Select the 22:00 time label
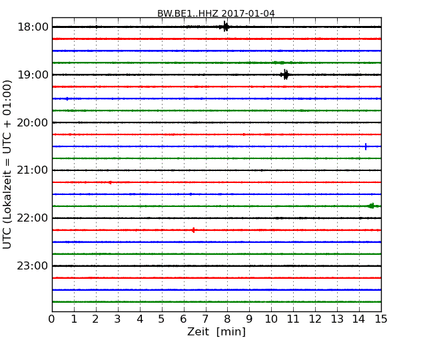This screenshot has height=346, width=433. click(33, 218)
